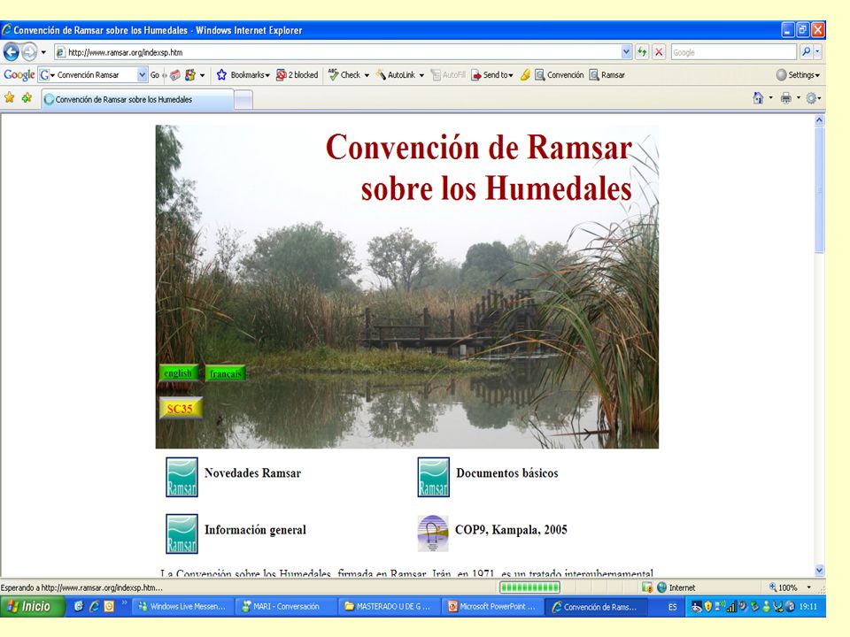Screen dimensions: 850x637
Task: Click the Ramsar logo beside Novedades Ramsar
Action: (182, 477)
